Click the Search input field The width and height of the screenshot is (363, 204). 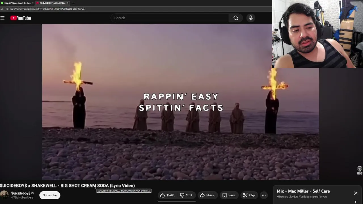coord(170,18)
